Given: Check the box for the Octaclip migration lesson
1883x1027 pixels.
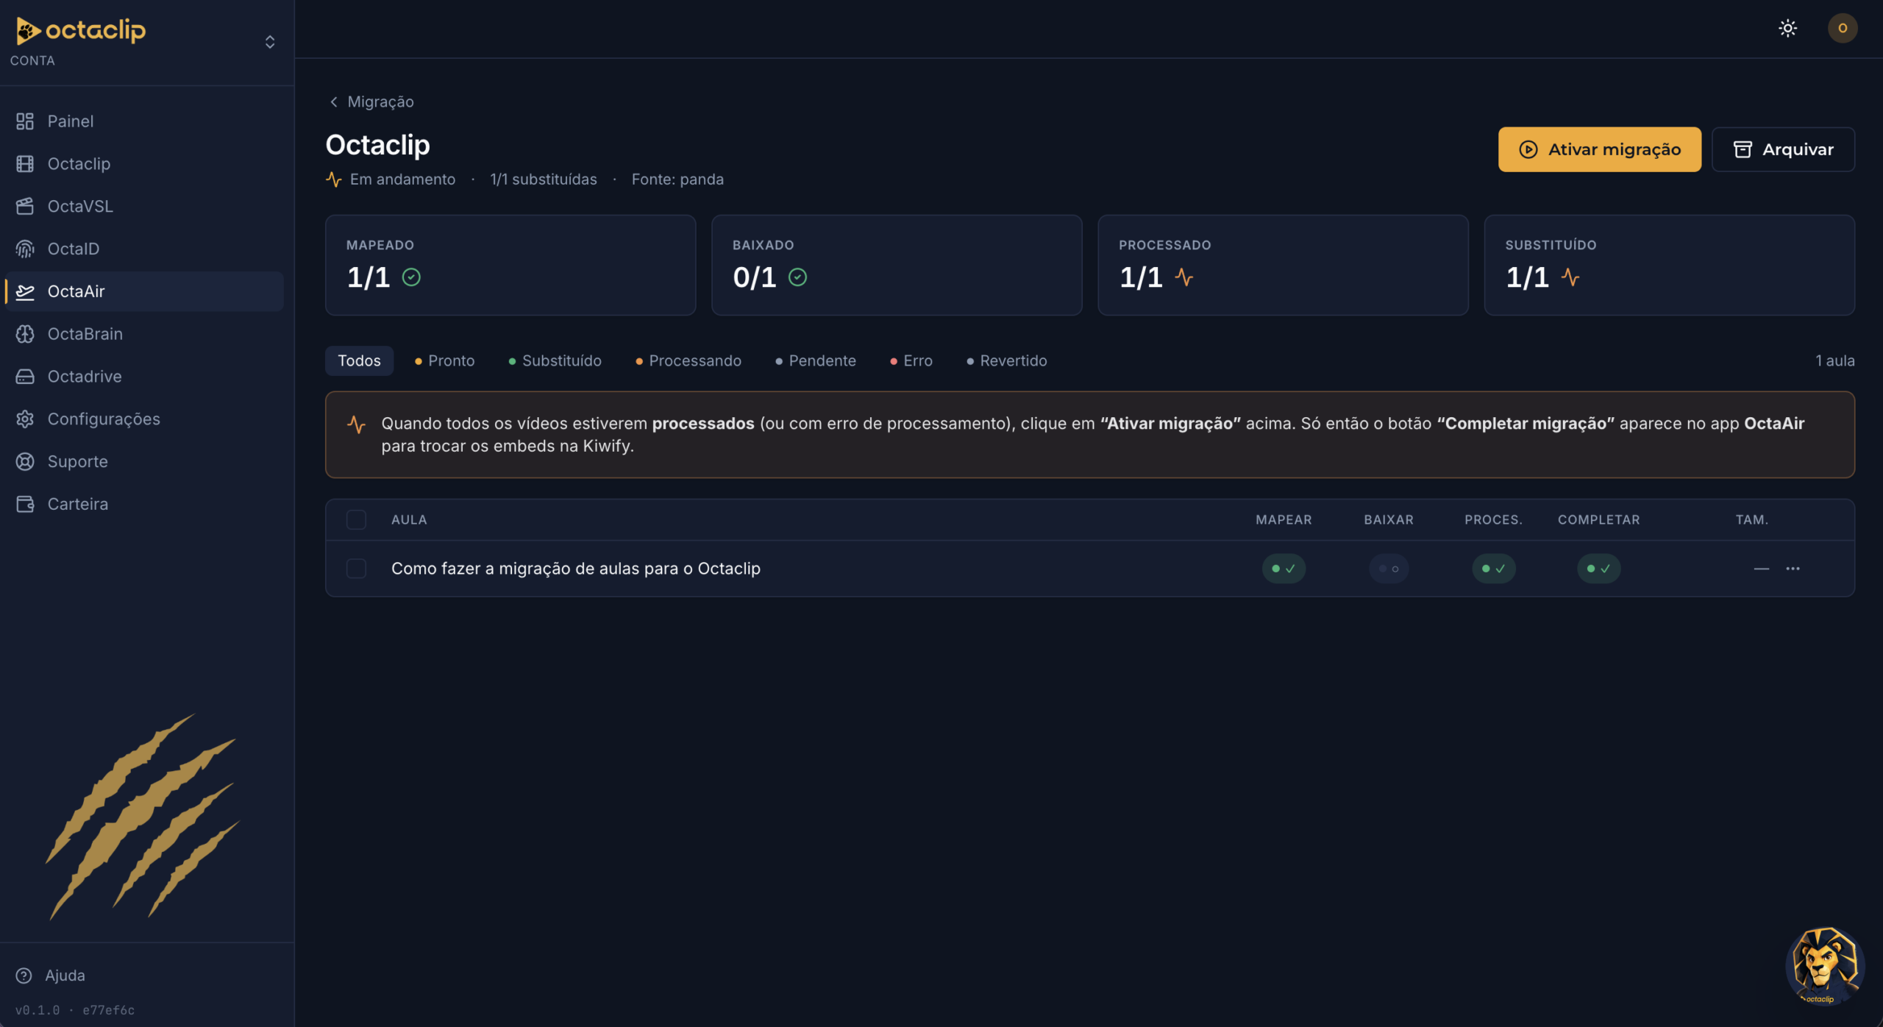Looking at the screenshot, I should 356,569.
